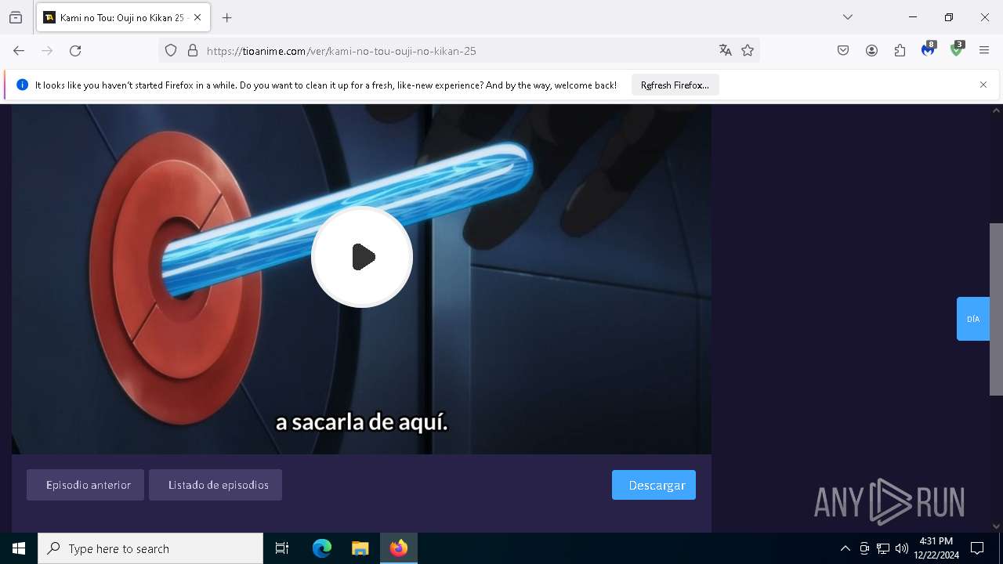Go to Episodio anterior
The width and height of the screenshot is (1003, 564).
click(x=85, y=485)
